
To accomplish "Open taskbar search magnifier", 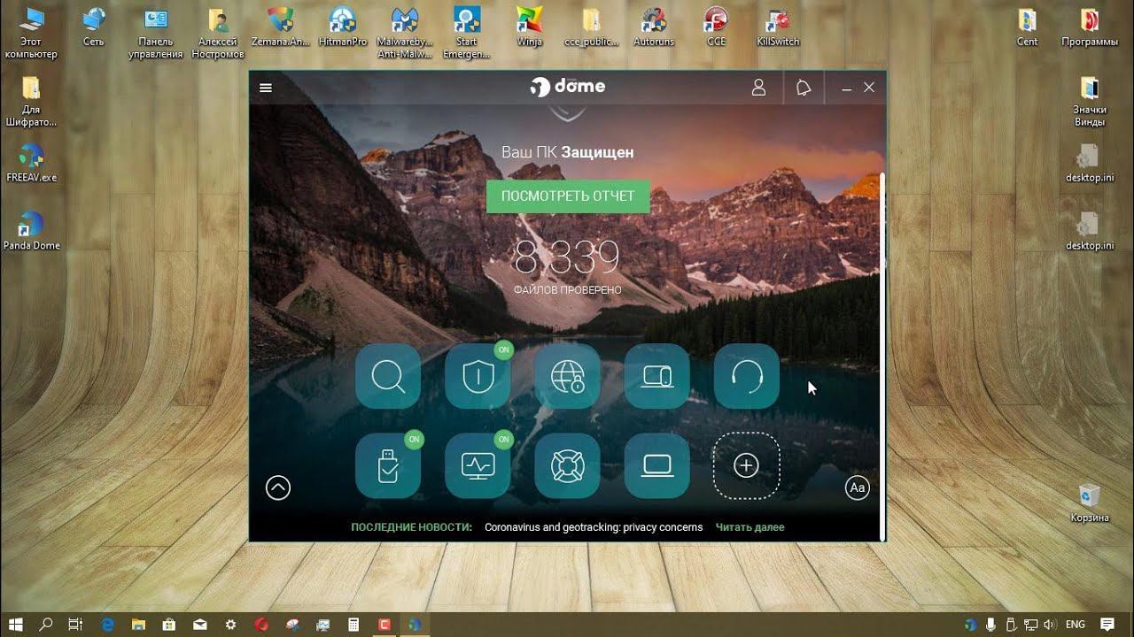I will pos(46,625).
